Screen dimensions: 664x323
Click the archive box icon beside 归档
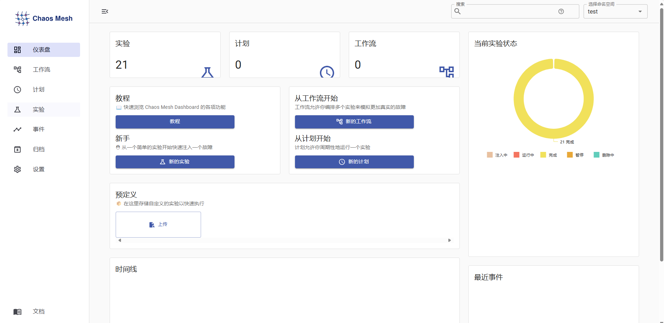click(x=17, y=149)
